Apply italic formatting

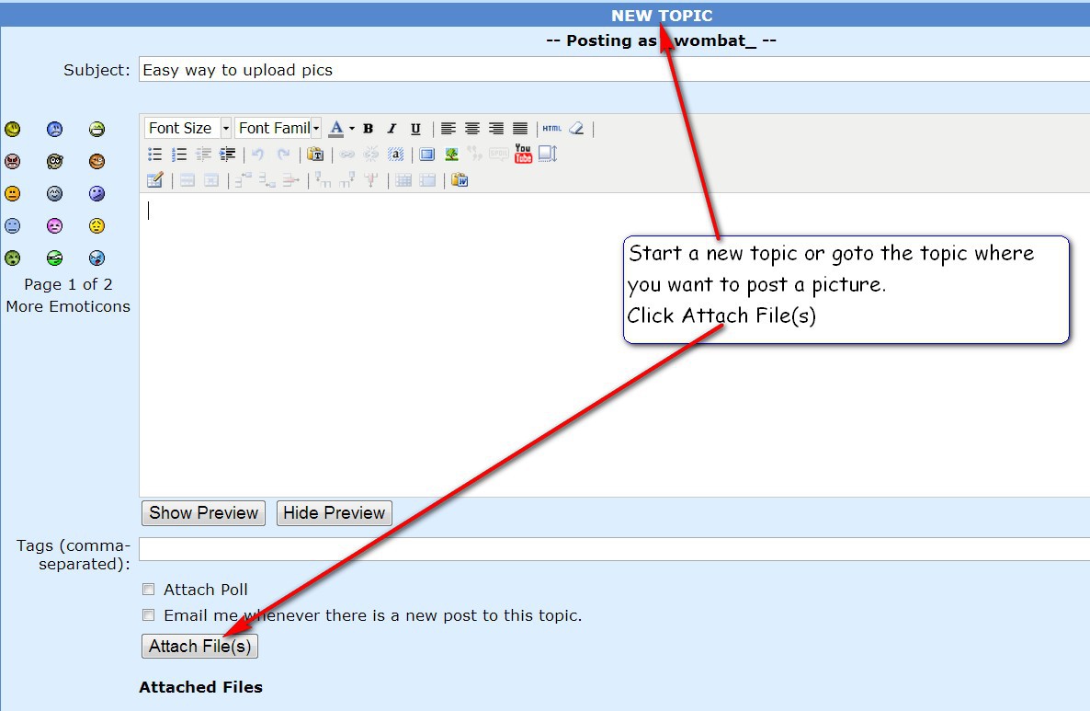pos(392,129)
